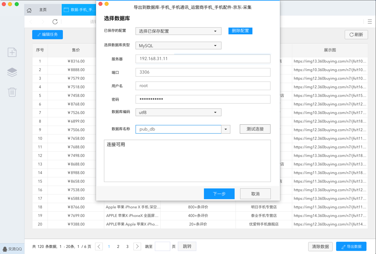The height and width of the screenshot is (254, 376).
Task: Click the trash bin icon in sidebar
Action: click(x=12, y=92)
